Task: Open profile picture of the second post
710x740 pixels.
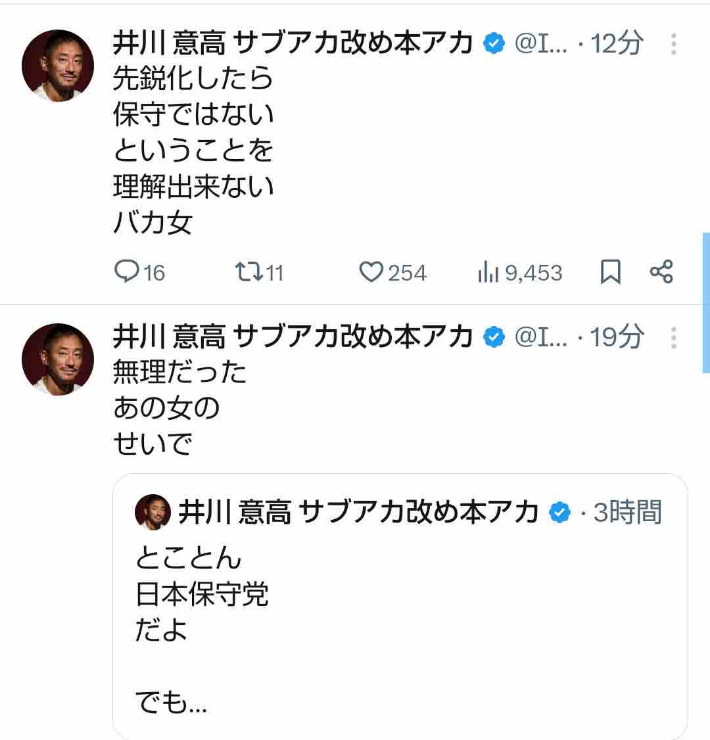Action: click(x=58, y=359)
